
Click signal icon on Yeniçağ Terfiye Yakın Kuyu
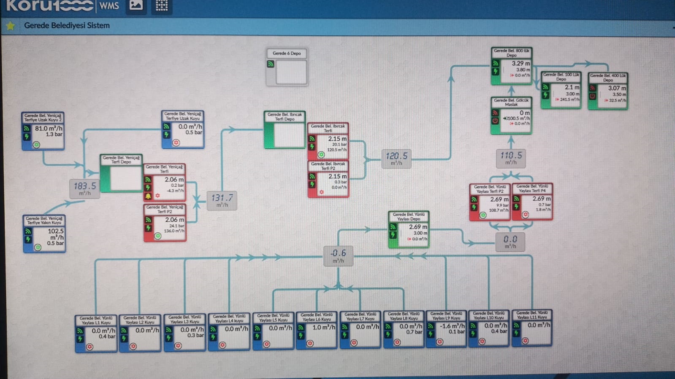pyautogui.click(x=28, y=231)
